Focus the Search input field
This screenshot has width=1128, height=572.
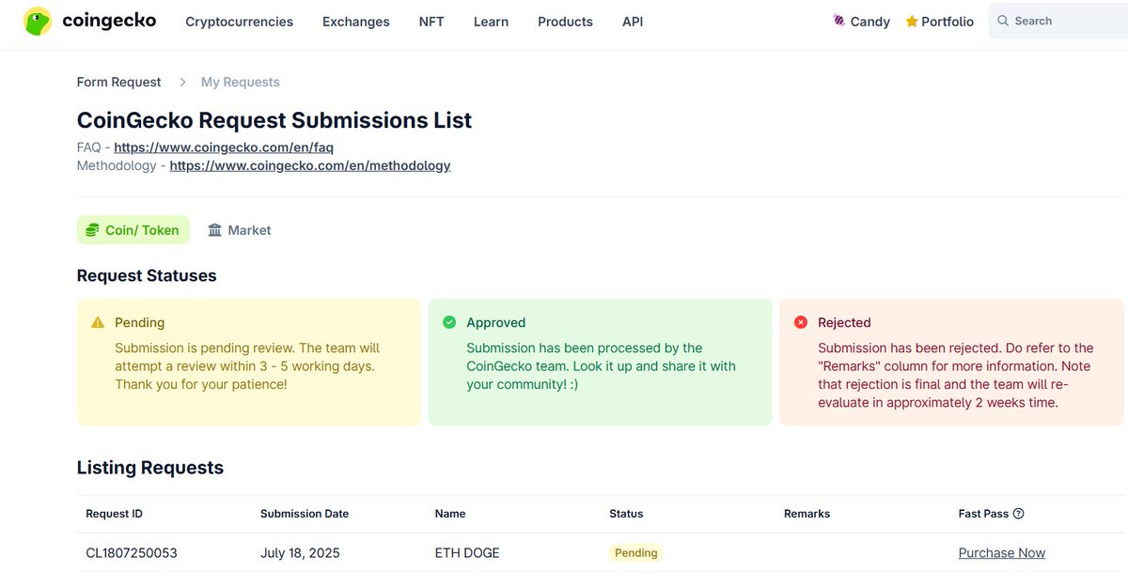point(1058,21)
